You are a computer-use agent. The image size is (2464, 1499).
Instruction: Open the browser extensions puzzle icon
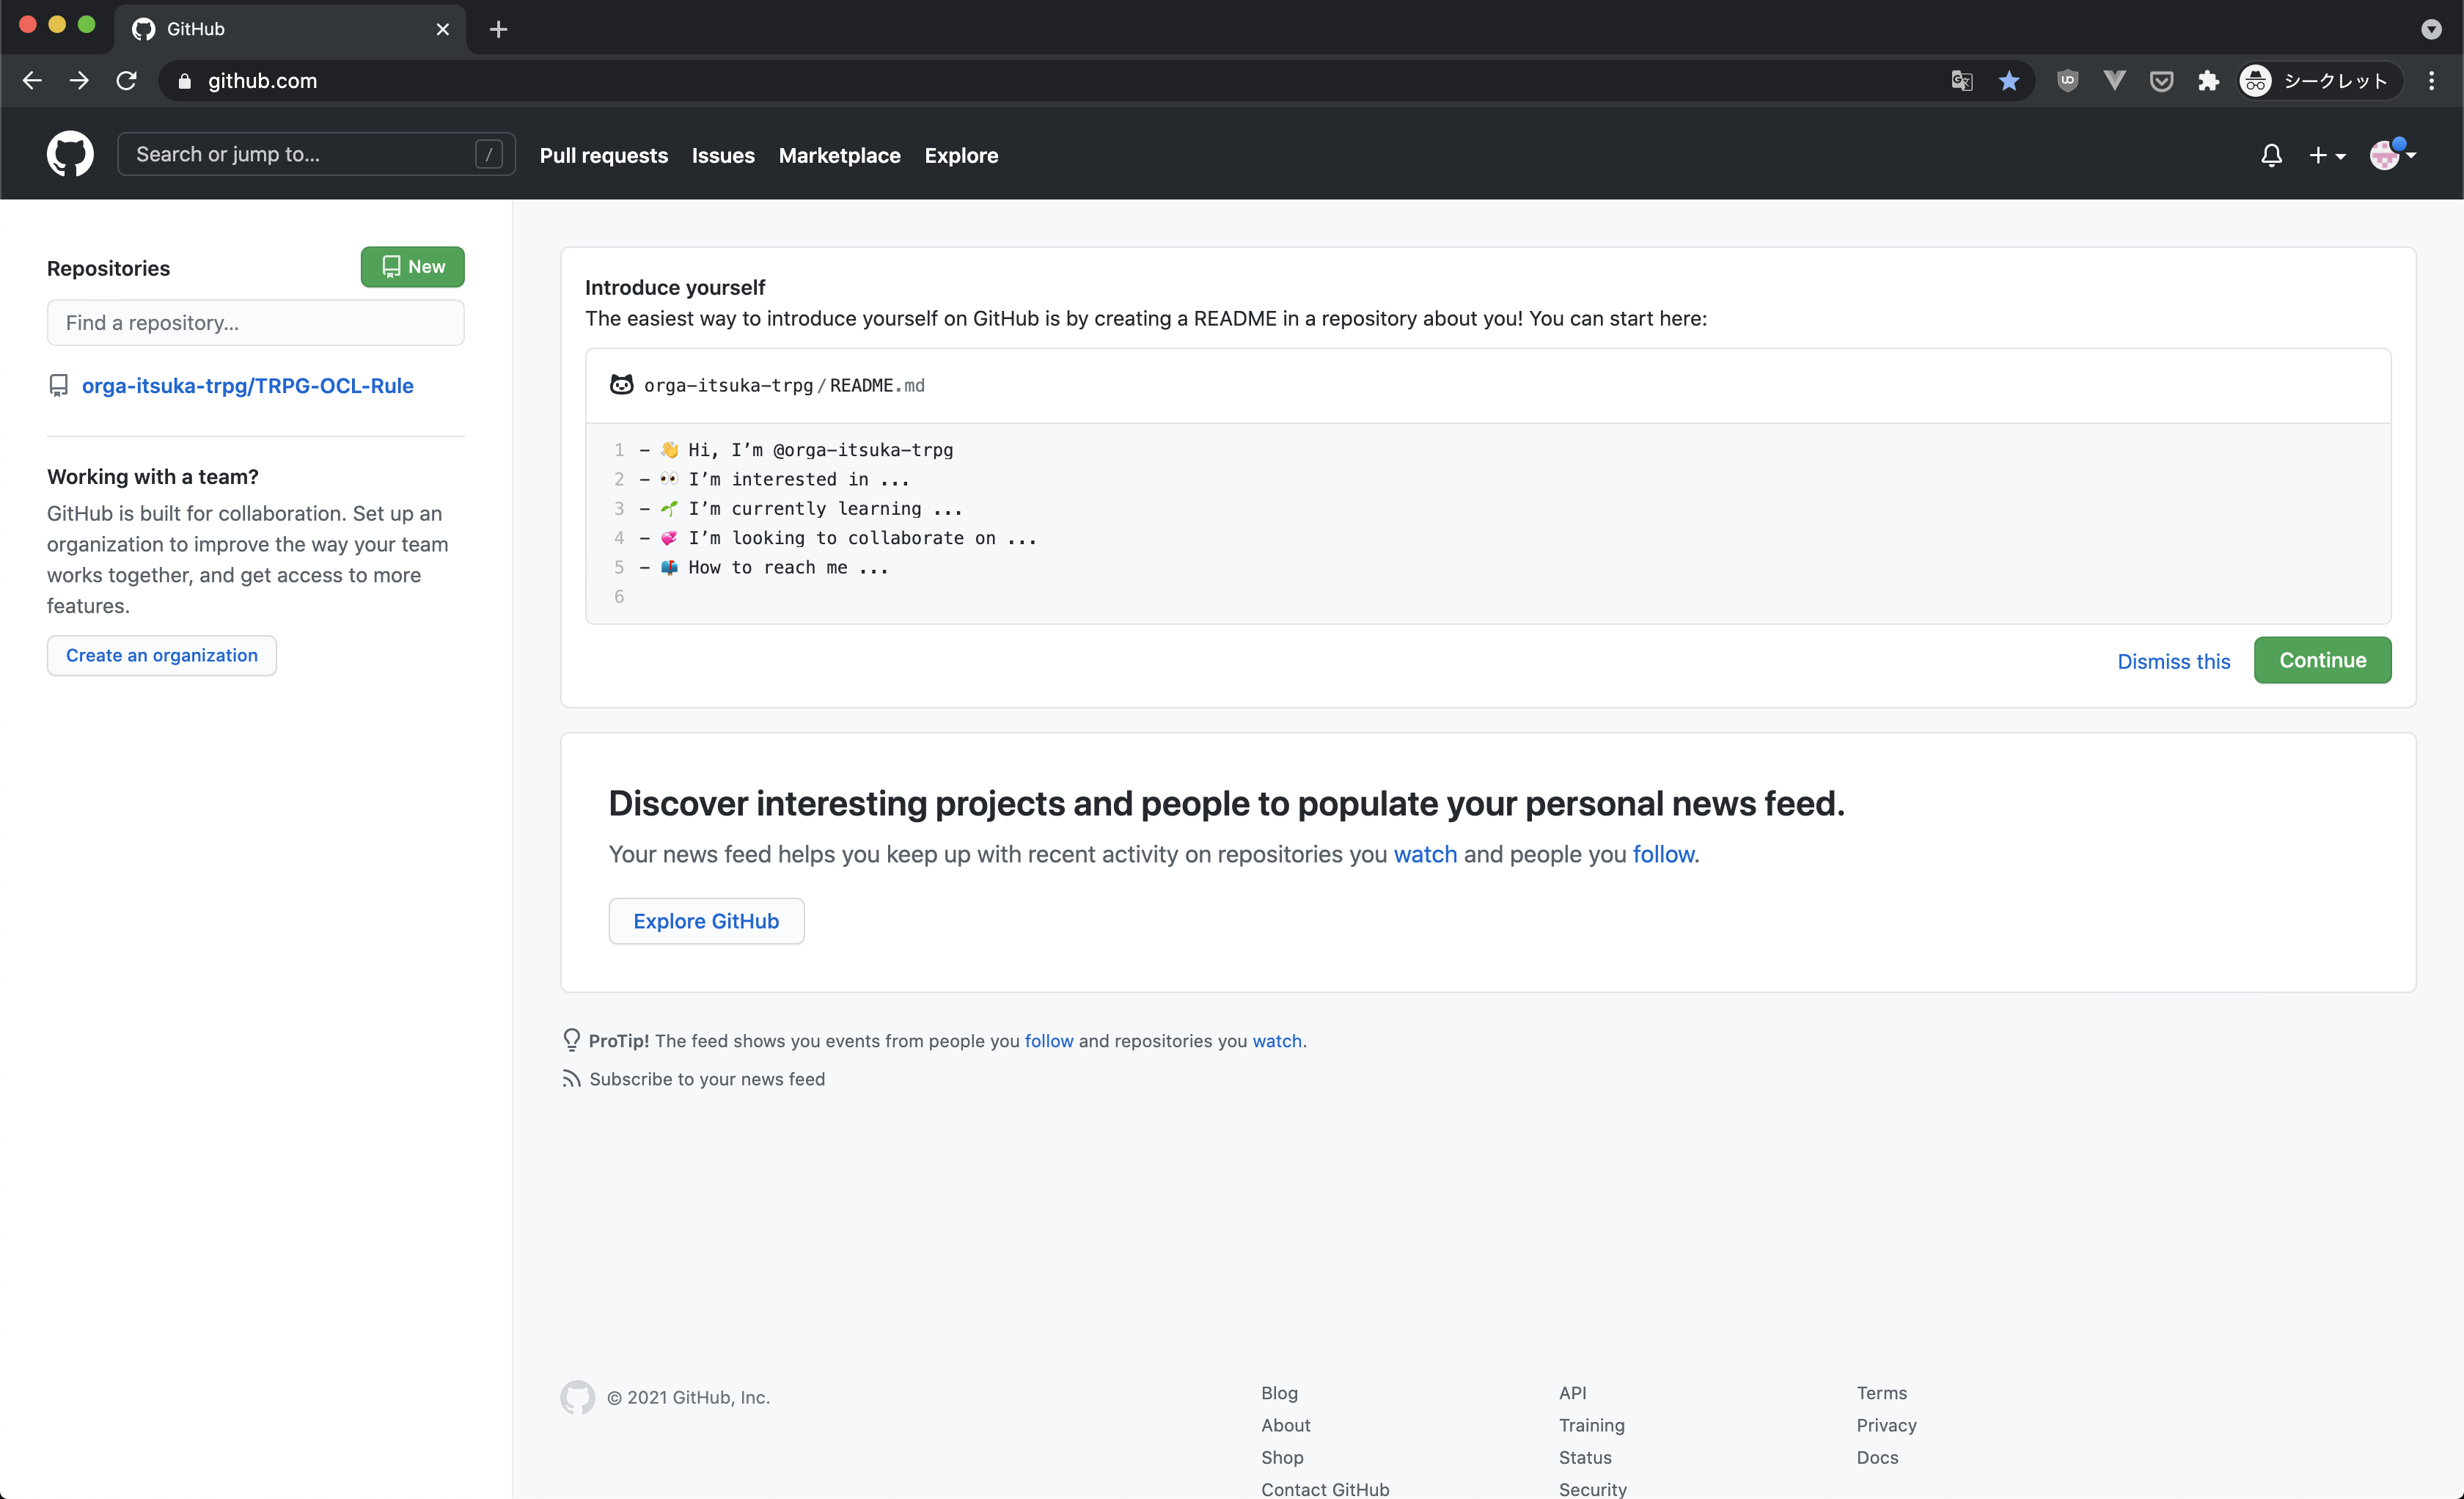(x=2208, y=81)
